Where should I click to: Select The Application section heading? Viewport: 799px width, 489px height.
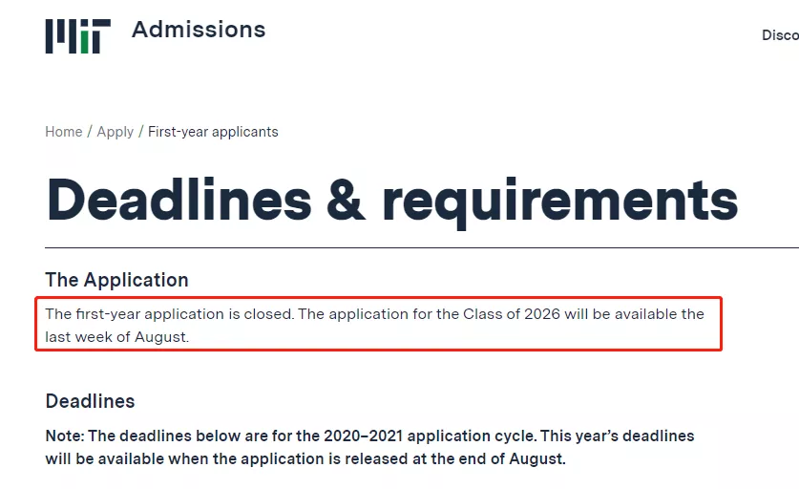116,280
